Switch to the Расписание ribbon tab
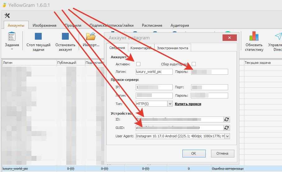The height and width of the screenshot is (172, 282). pyautogui.click(x=152, y=25)
